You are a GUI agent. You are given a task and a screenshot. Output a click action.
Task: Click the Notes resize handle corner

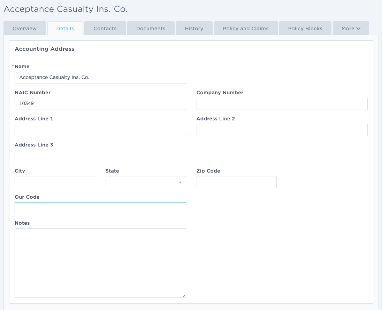184,296
